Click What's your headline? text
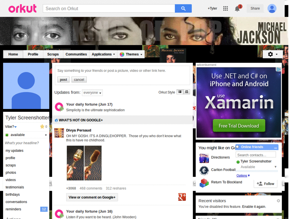 click(22, 143)
